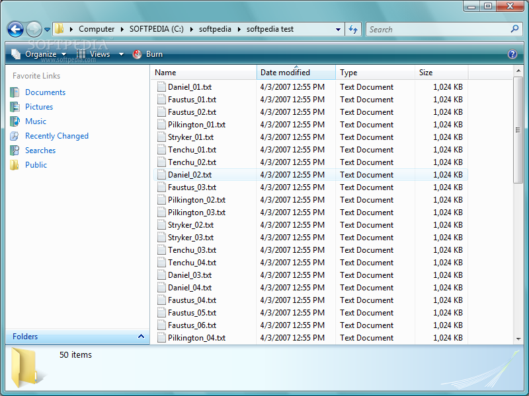The image size is (529, 396).
Task: Click the folder icon in address bar
Action: 60,29
